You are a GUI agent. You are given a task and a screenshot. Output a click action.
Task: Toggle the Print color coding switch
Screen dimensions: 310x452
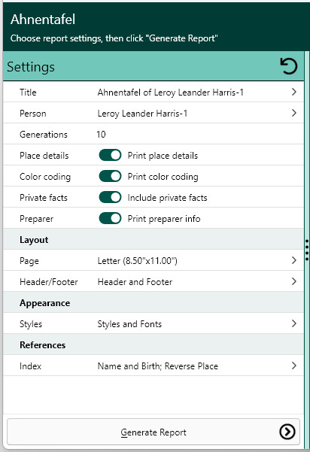(110, 176)
